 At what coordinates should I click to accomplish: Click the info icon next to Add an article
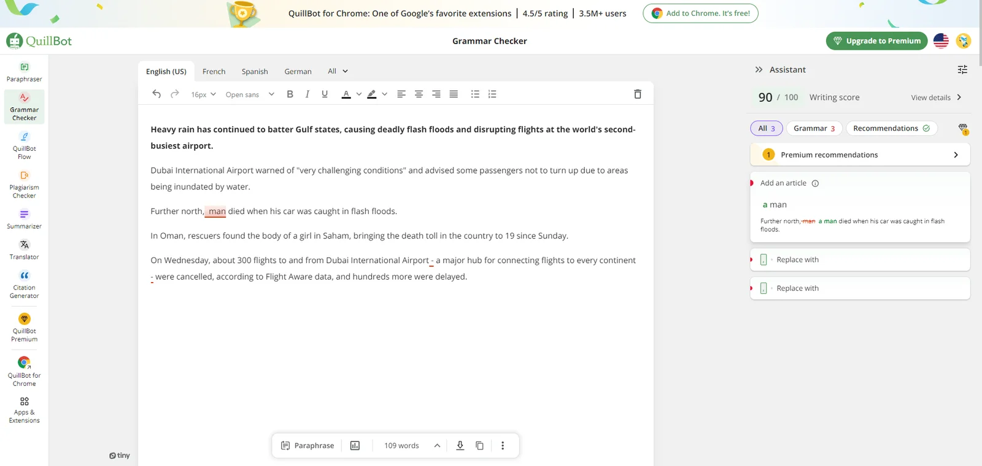pos(815,183)
